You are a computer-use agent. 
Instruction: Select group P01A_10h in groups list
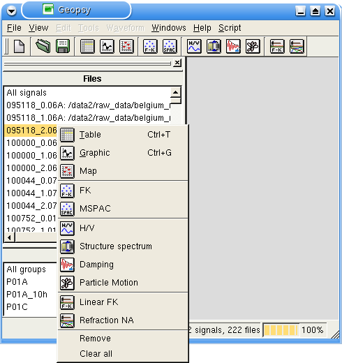[27, 295]
